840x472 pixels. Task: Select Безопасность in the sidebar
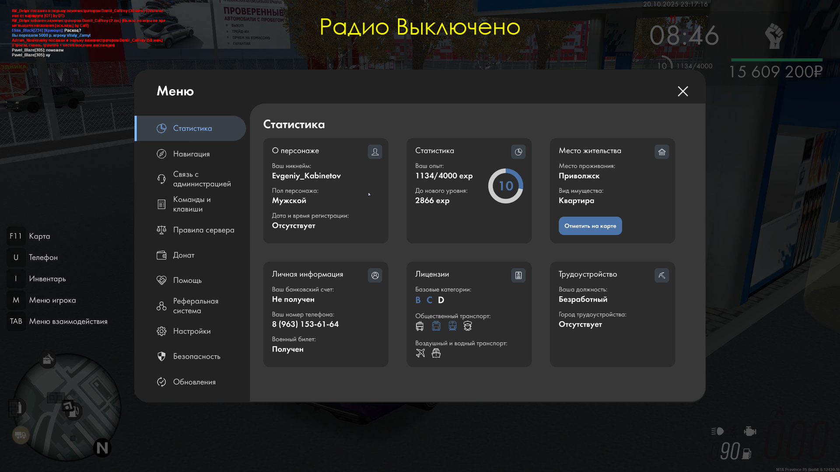(196, 357)
